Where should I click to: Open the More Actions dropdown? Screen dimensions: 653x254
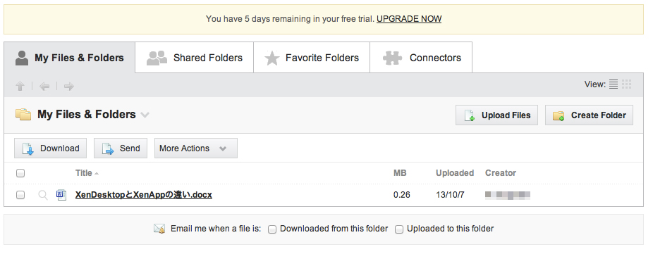coord(196,148)
